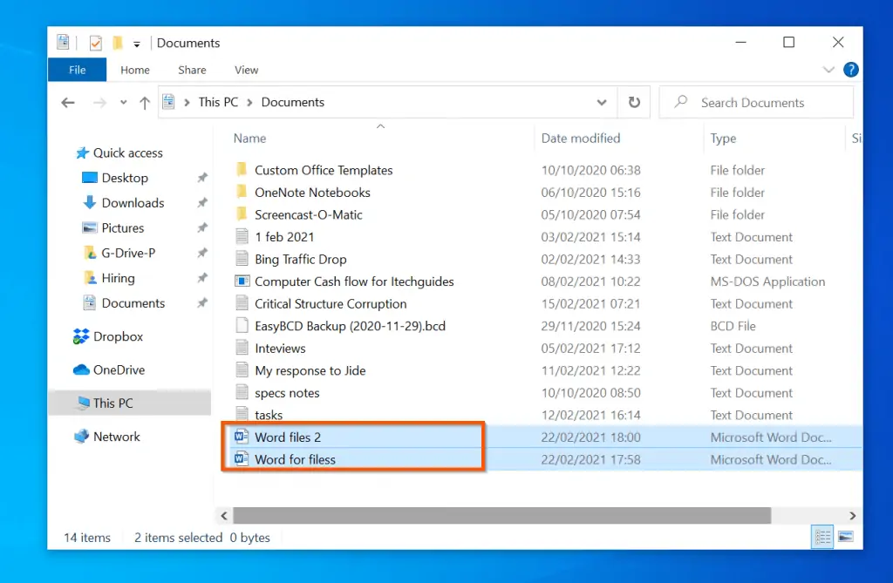
Task: Click the pin icon beside Hiring
Action: [202, 278]
